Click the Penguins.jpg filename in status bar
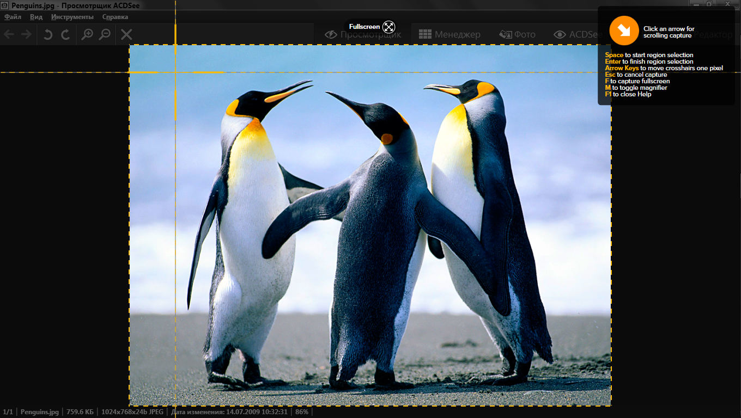Image resolution: width=741 pixels, height=418 pixels. point(39,412)
